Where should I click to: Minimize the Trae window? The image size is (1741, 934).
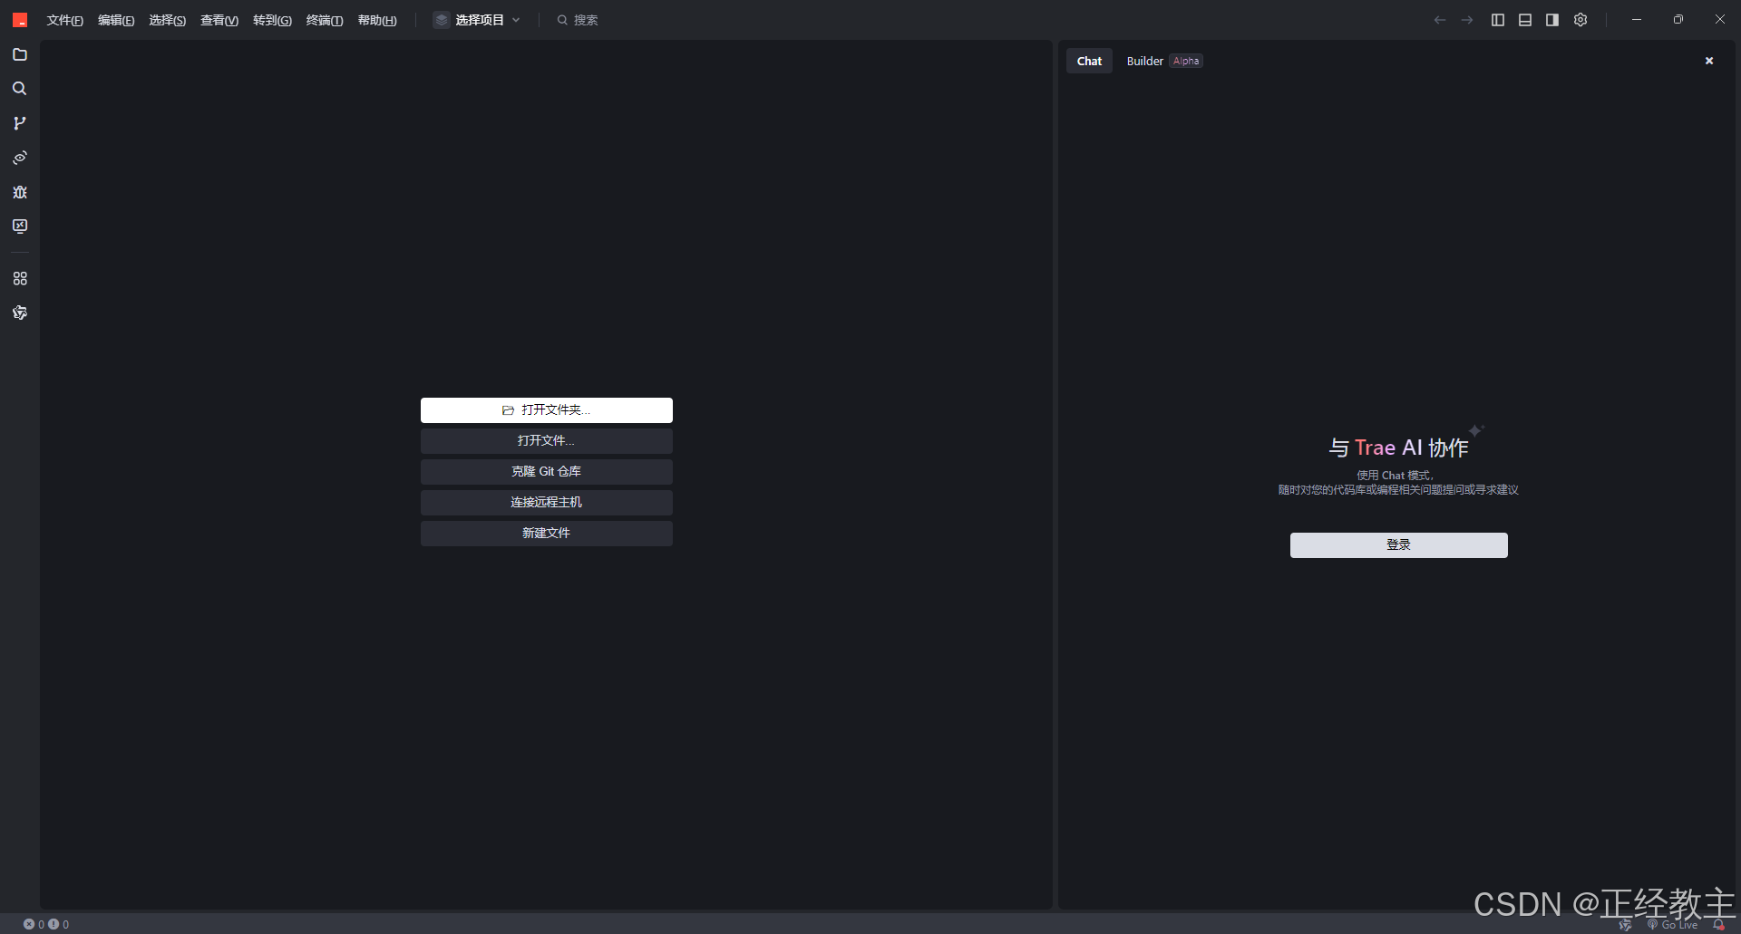[x=1637, y=20]
